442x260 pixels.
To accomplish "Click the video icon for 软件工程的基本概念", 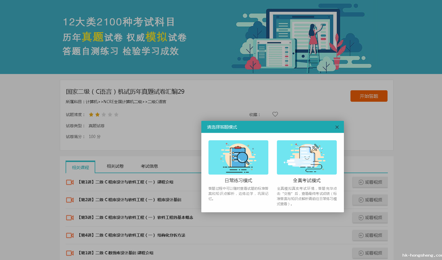I will 70,218.
